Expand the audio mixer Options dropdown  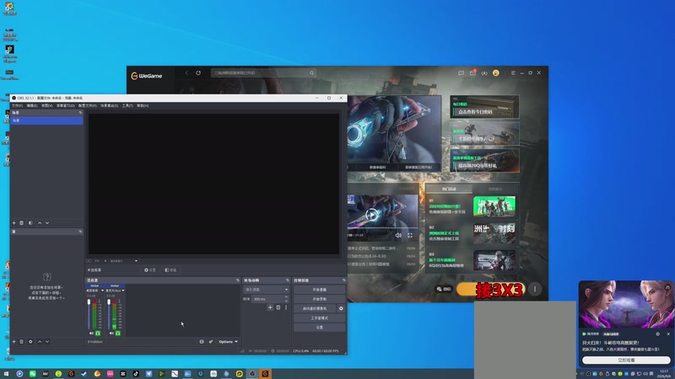pos(228,342)
